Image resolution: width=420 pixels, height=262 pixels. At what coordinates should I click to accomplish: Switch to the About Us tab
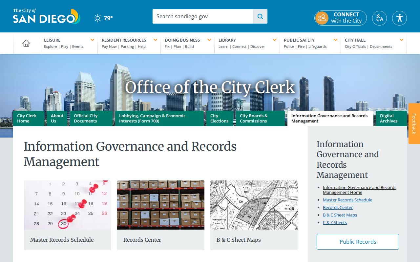(57, 118)
